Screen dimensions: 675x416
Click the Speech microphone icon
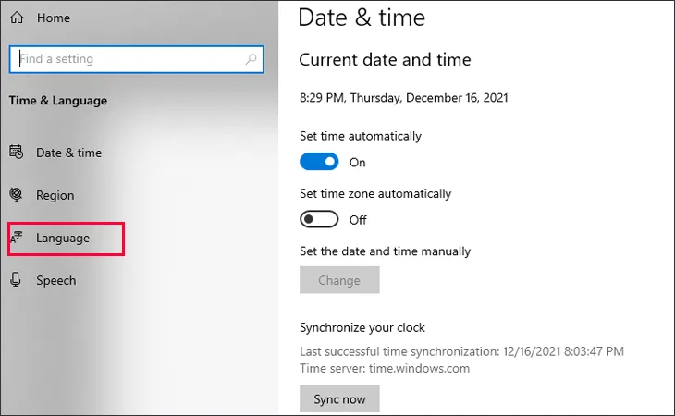(x=16, y=280)
